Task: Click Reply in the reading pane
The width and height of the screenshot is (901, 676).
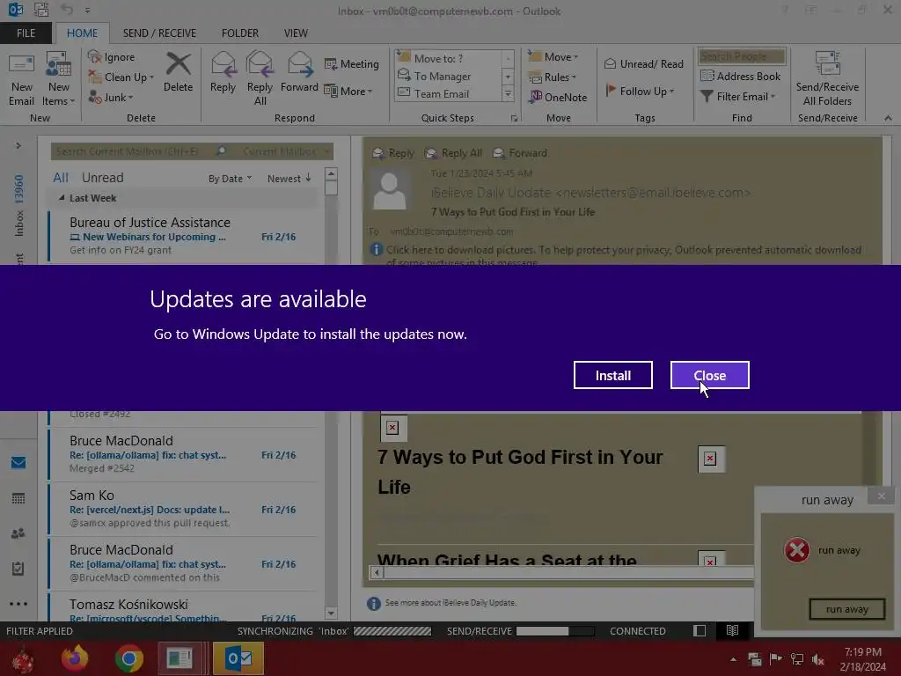Action: click(x=393, y=153)
